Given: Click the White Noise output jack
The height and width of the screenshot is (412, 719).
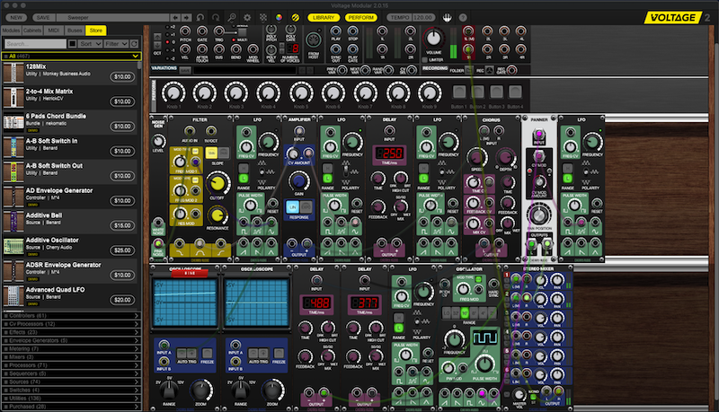Looking at the screenshot, I should pyautogui.click(x=158, y=223).
